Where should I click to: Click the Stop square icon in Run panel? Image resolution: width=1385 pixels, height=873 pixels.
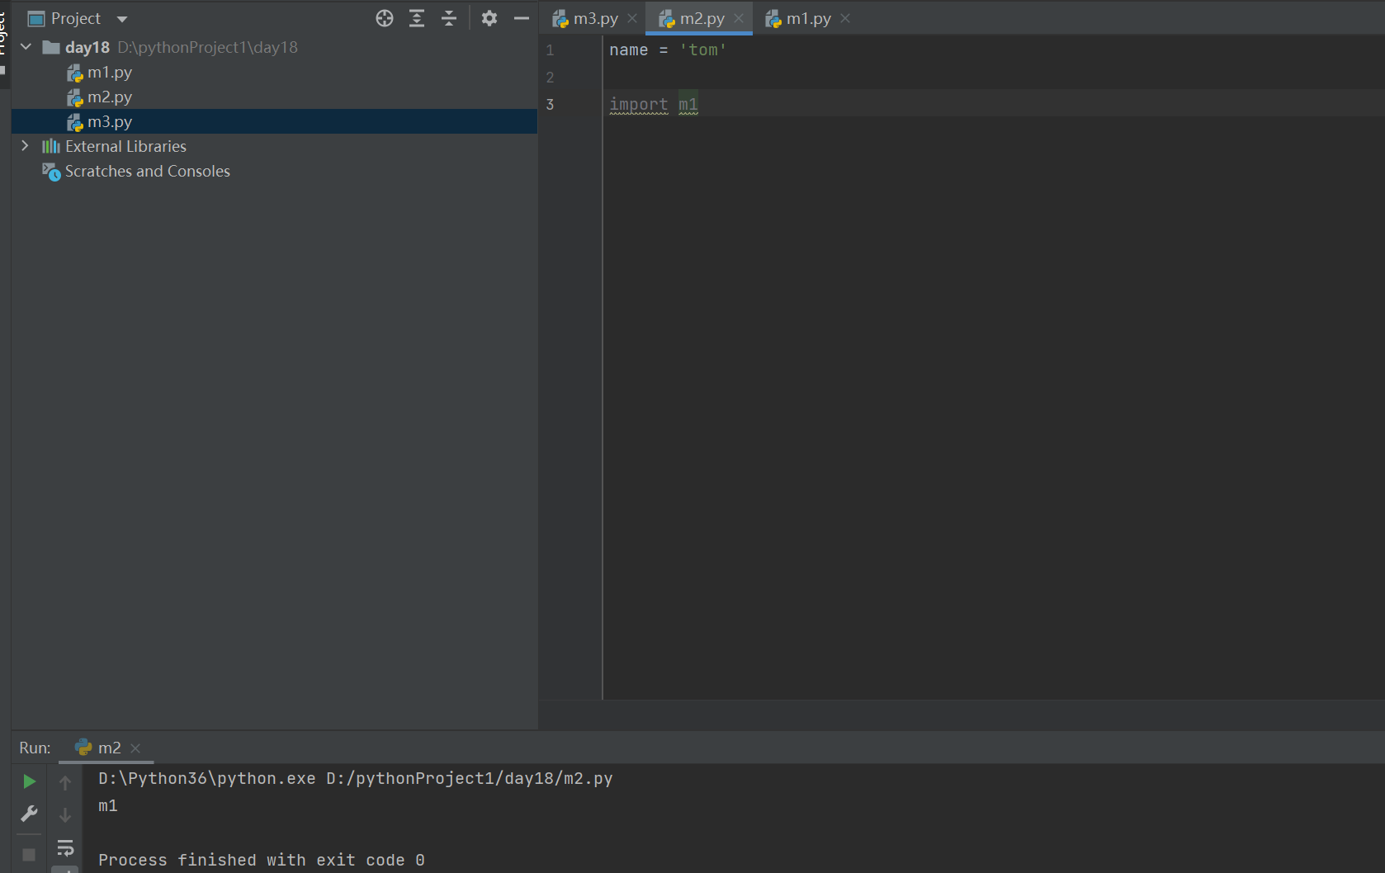click(29, 855)
